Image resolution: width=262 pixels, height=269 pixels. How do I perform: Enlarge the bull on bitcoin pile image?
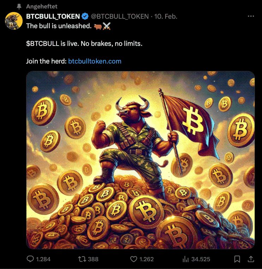[140, 160]
